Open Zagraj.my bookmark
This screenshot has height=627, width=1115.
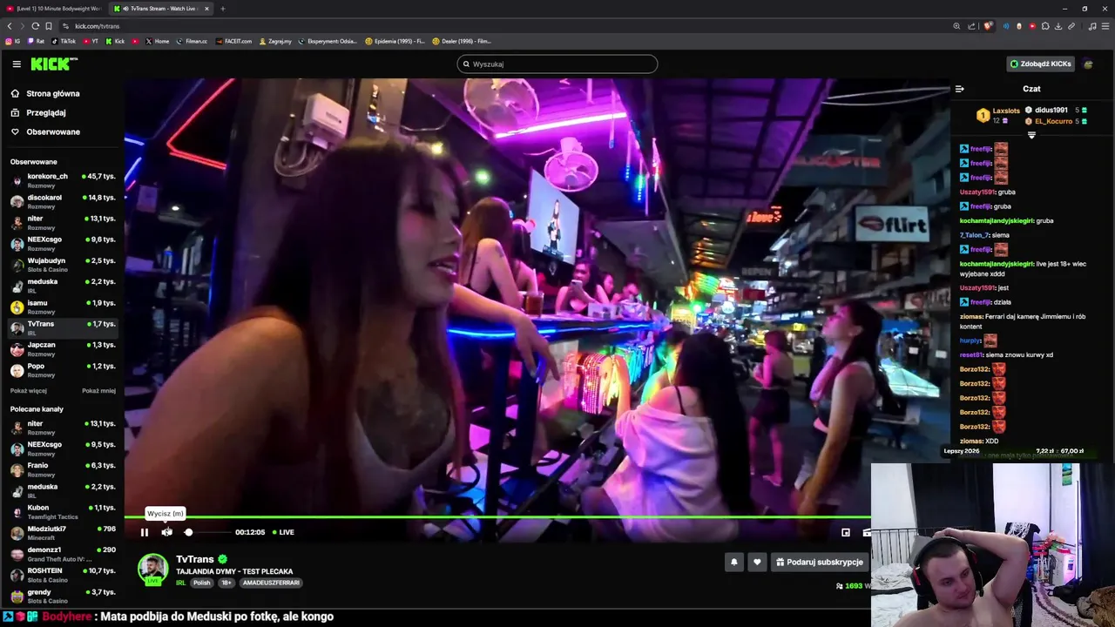click(x=275, y=41)
